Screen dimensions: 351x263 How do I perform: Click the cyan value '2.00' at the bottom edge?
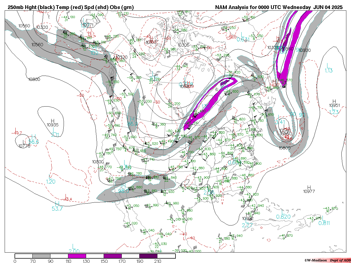[x=74, y=251]
